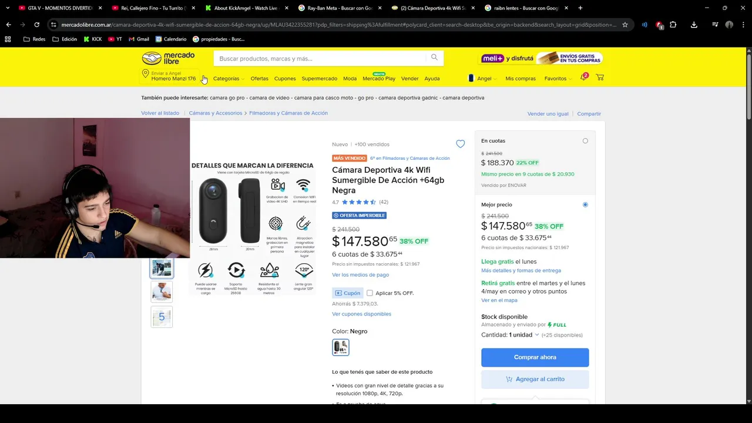Click the product search input field
Viewport: 752px width, 423px height.
click(320, 59)
